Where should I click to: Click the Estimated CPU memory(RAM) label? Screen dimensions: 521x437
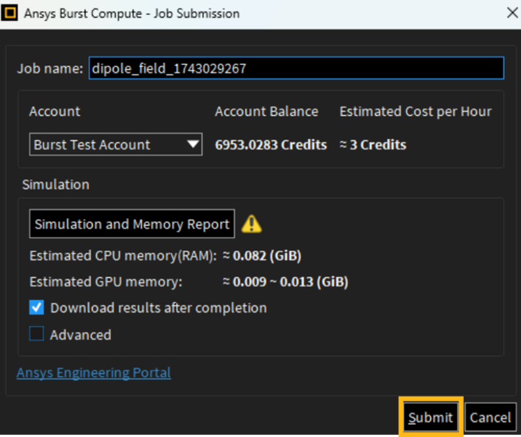pos(123,256)
